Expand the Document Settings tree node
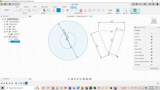160x90 pixels. click(x=4, y=22)
